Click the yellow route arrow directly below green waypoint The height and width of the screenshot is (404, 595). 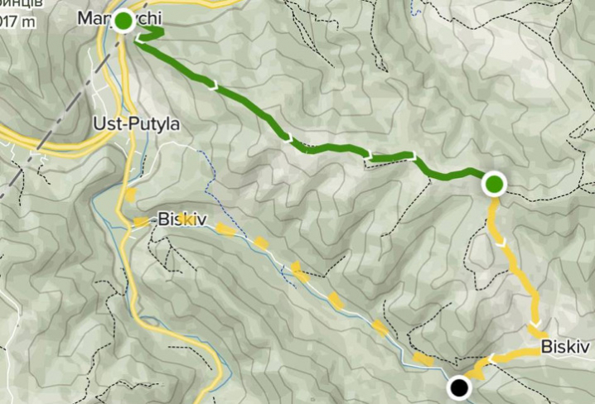pos(501,243)
